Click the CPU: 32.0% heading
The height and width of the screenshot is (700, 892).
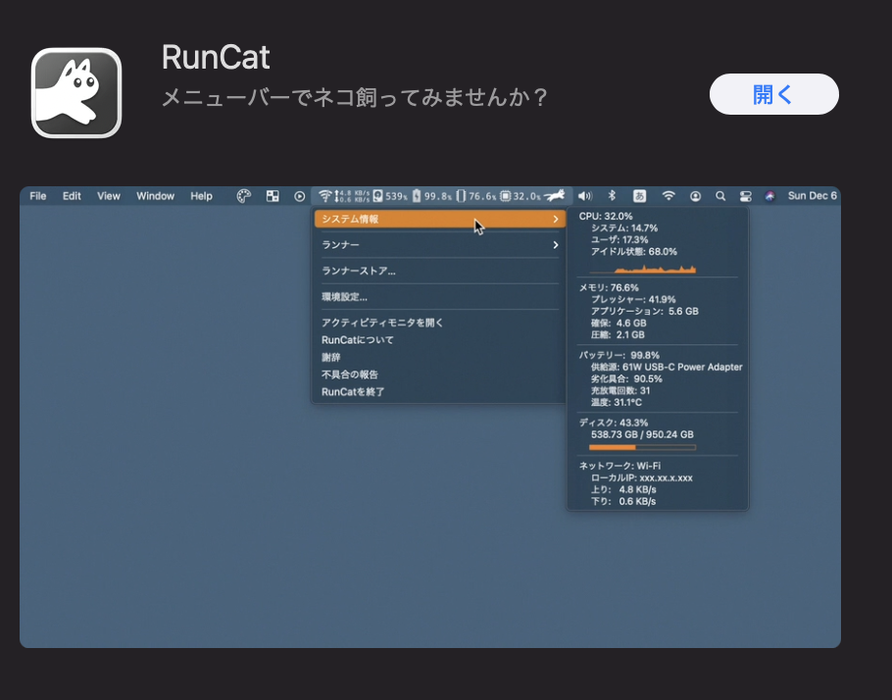point(606,217)
